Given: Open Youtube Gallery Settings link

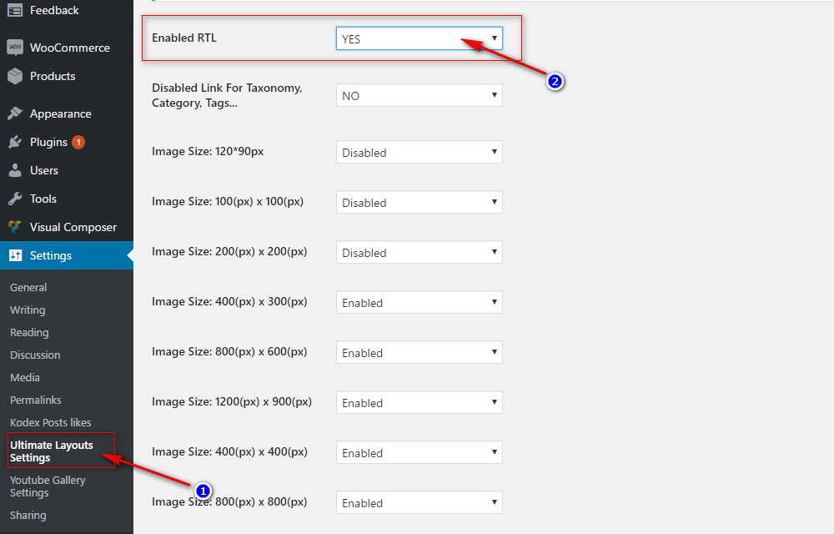Looking at the screenshot, I should 48,486.
